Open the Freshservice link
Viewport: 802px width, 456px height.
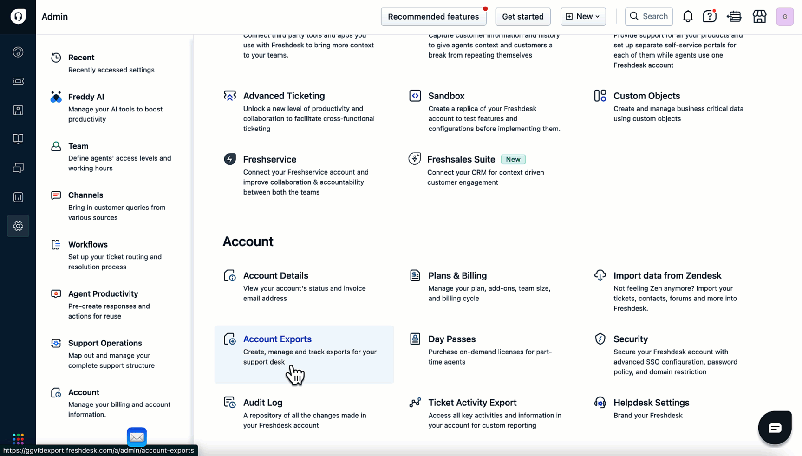[x=270, y=159]
